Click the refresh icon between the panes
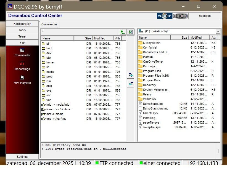The height and width of the screenshot is (171, 227). click(x=131, y=32)
